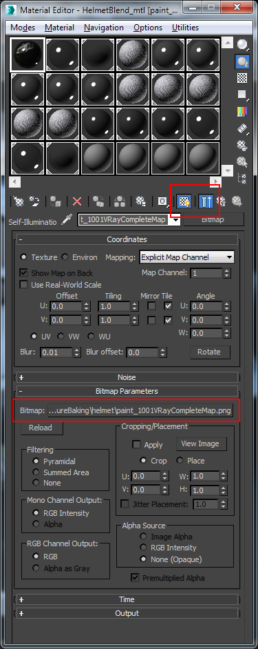Screen dimensions: 258x649
Task: Enable the Jitter Placement checkbox
Action: tap(125, 504)
